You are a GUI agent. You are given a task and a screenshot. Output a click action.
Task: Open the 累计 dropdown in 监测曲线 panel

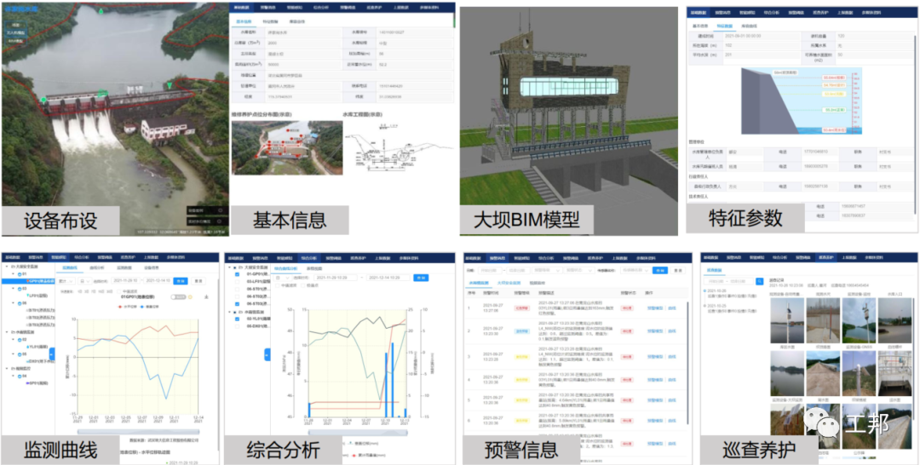(66, 281)
